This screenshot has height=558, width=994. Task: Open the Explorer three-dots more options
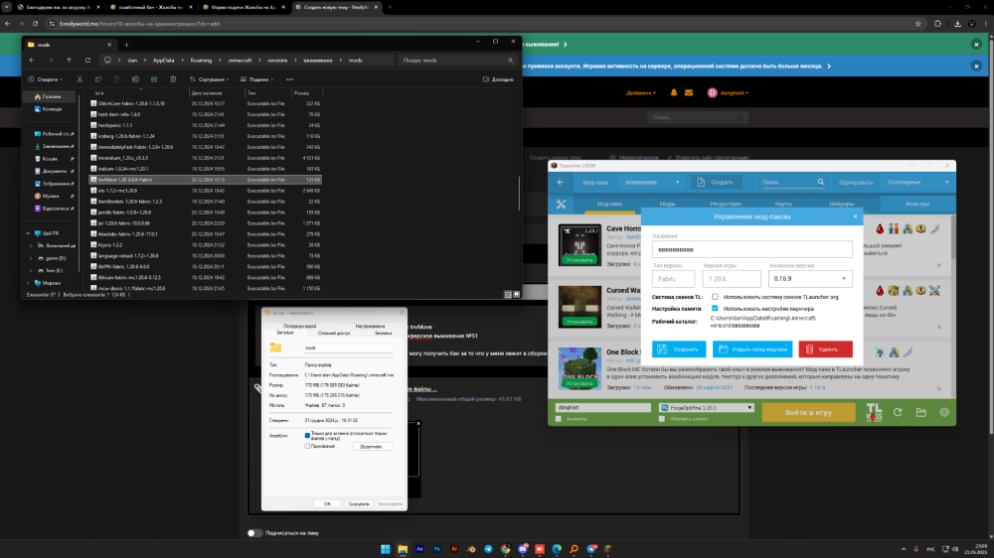click(289, 79)
